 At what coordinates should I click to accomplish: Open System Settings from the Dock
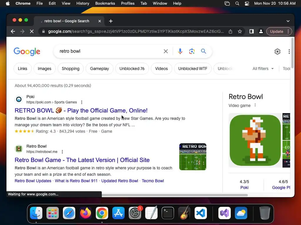click(x=135, y=213)
